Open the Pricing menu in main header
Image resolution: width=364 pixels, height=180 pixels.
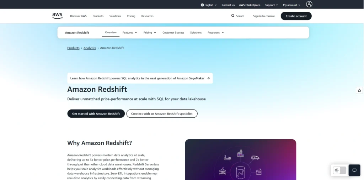[131, 16]
